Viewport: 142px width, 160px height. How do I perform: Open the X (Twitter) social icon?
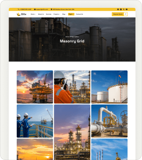coord(124,9)
